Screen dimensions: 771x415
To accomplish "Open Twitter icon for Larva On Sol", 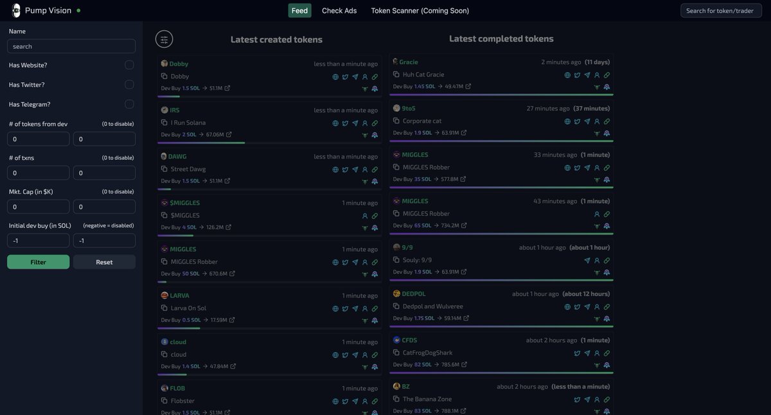I will tap(345, 308).
